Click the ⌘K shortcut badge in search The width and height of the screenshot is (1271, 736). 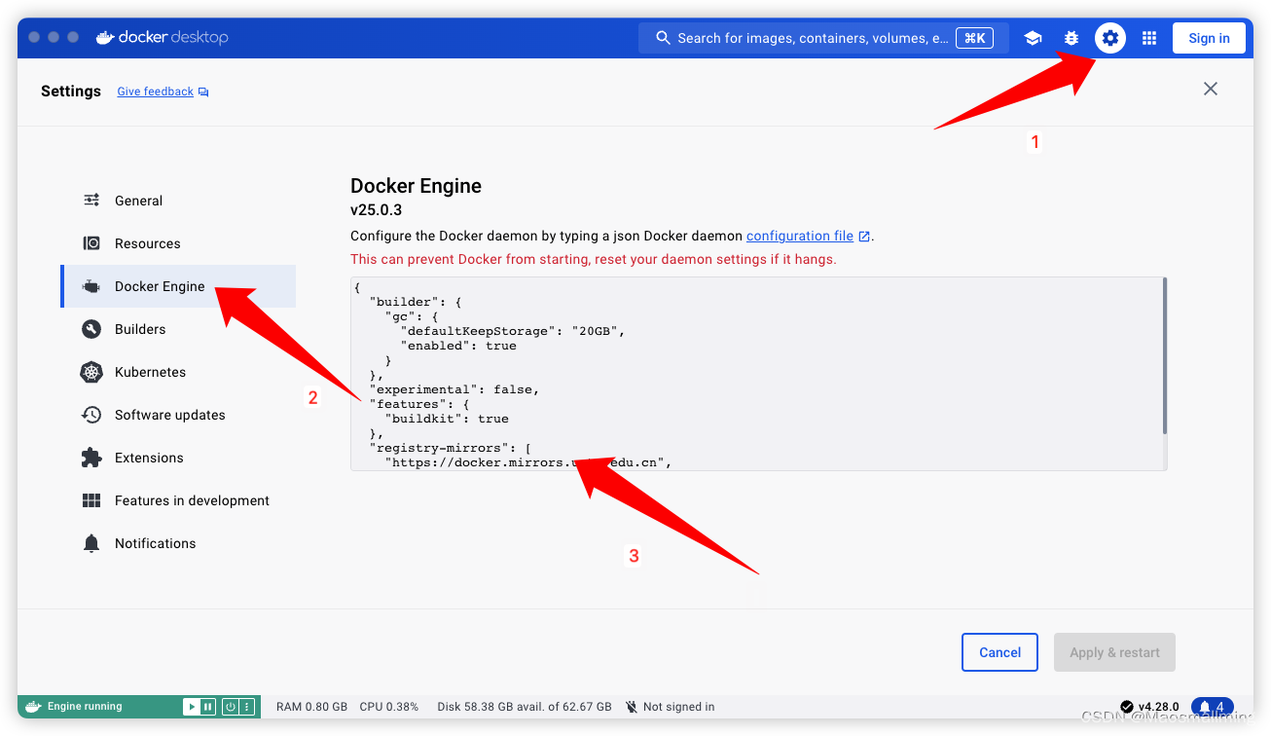tap(973, 38)
